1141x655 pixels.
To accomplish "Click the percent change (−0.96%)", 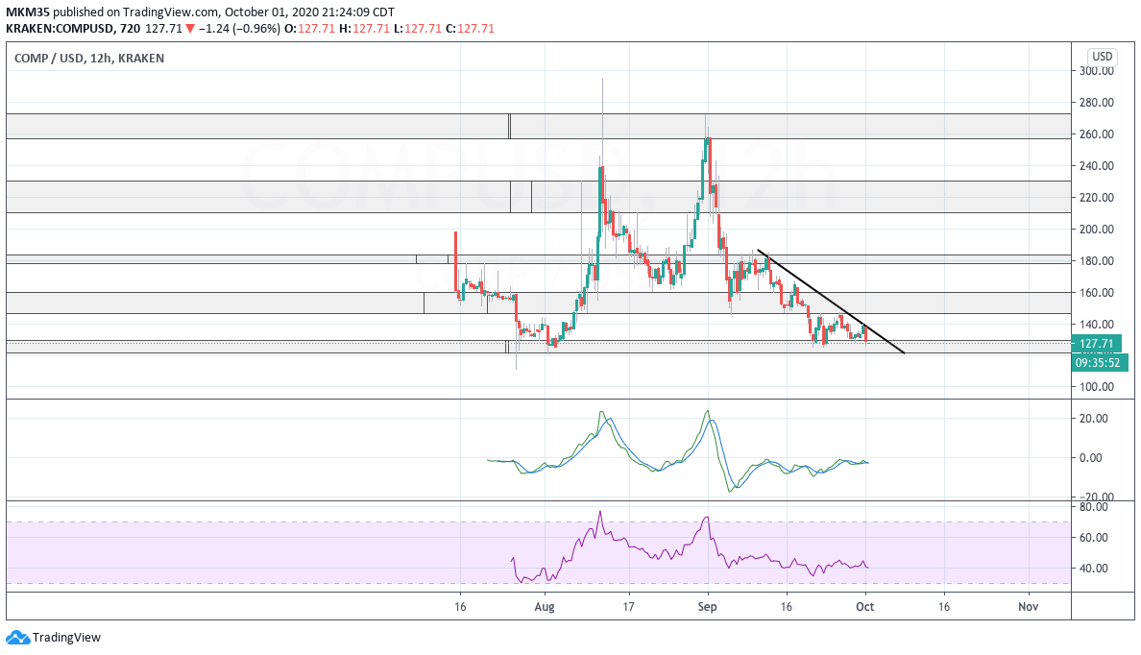I will pyautogui.click(x=255, y=29).
